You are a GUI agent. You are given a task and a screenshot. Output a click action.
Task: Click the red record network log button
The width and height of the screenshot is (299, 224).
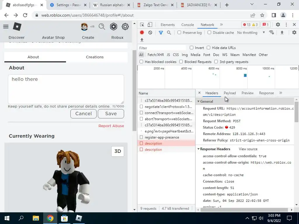(x=142, y=33)
